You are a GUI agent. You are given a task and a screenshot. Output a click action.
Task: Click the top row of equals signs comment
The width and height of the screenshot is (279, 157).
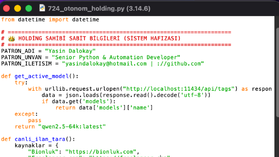pyautogui.click(x=116, y=32)
